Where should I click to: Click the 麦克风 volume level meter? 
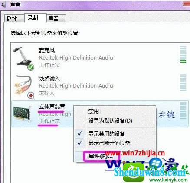[183, 55]
